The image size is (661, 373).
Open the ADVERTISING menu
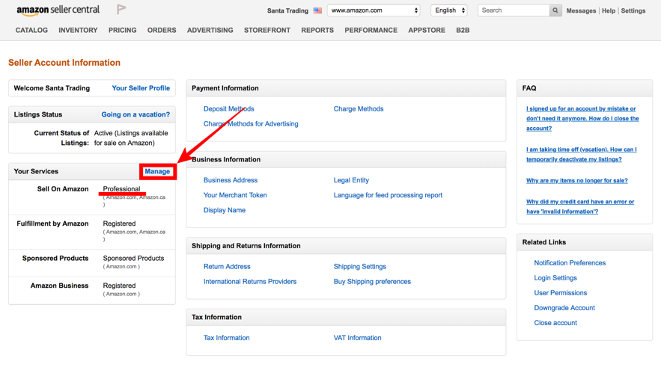pos(210,31)
